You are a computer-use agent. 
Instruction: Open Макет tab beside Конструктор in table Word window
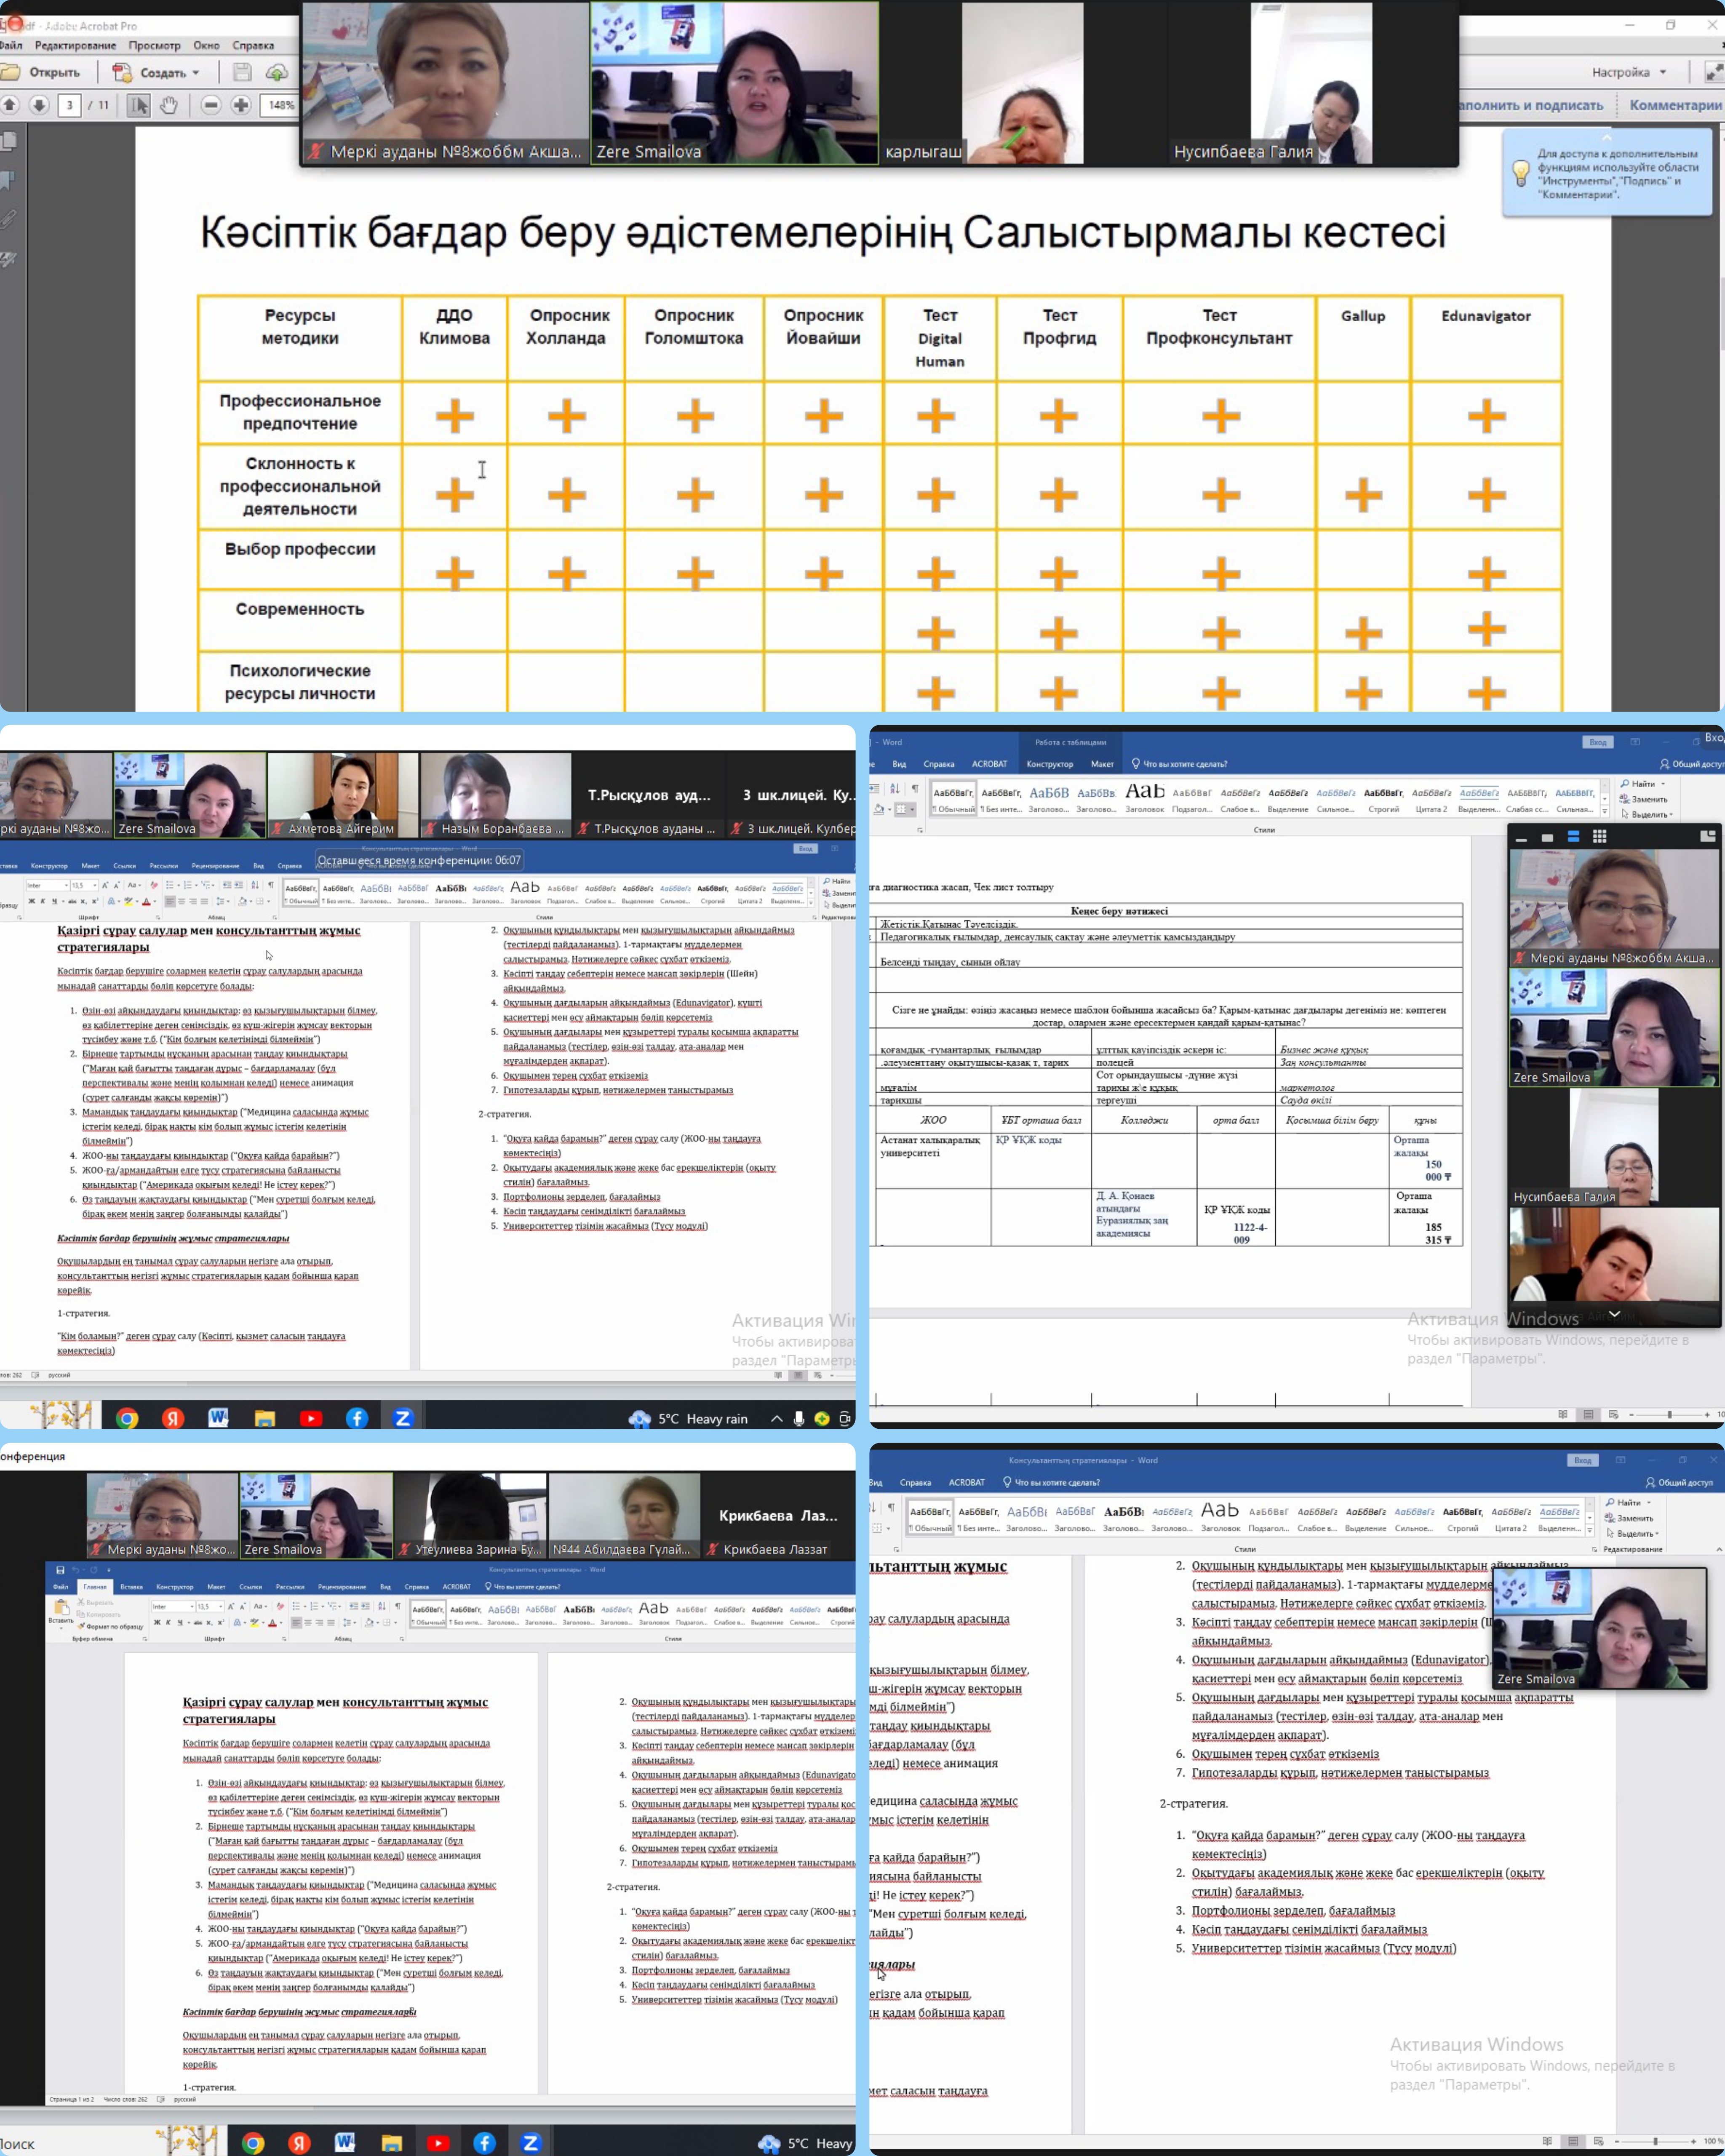coord(1102,764)
